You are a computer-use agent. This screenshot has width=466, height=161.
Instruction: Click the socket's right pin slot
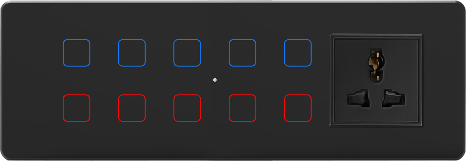pos(393,98)
